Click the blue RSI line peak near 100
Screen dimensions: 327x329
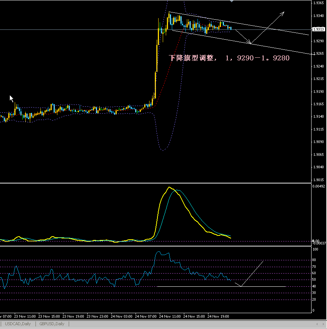tap(158, 252)
